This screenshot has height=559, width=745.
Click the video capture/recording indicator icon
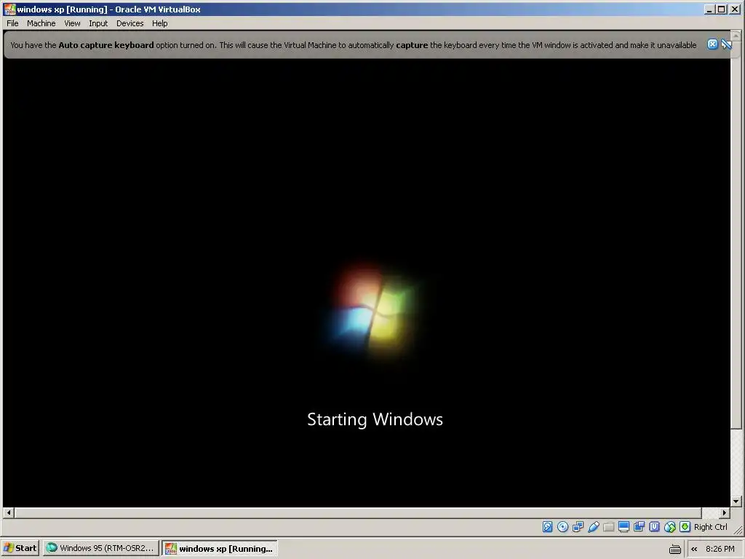(639, 527)
